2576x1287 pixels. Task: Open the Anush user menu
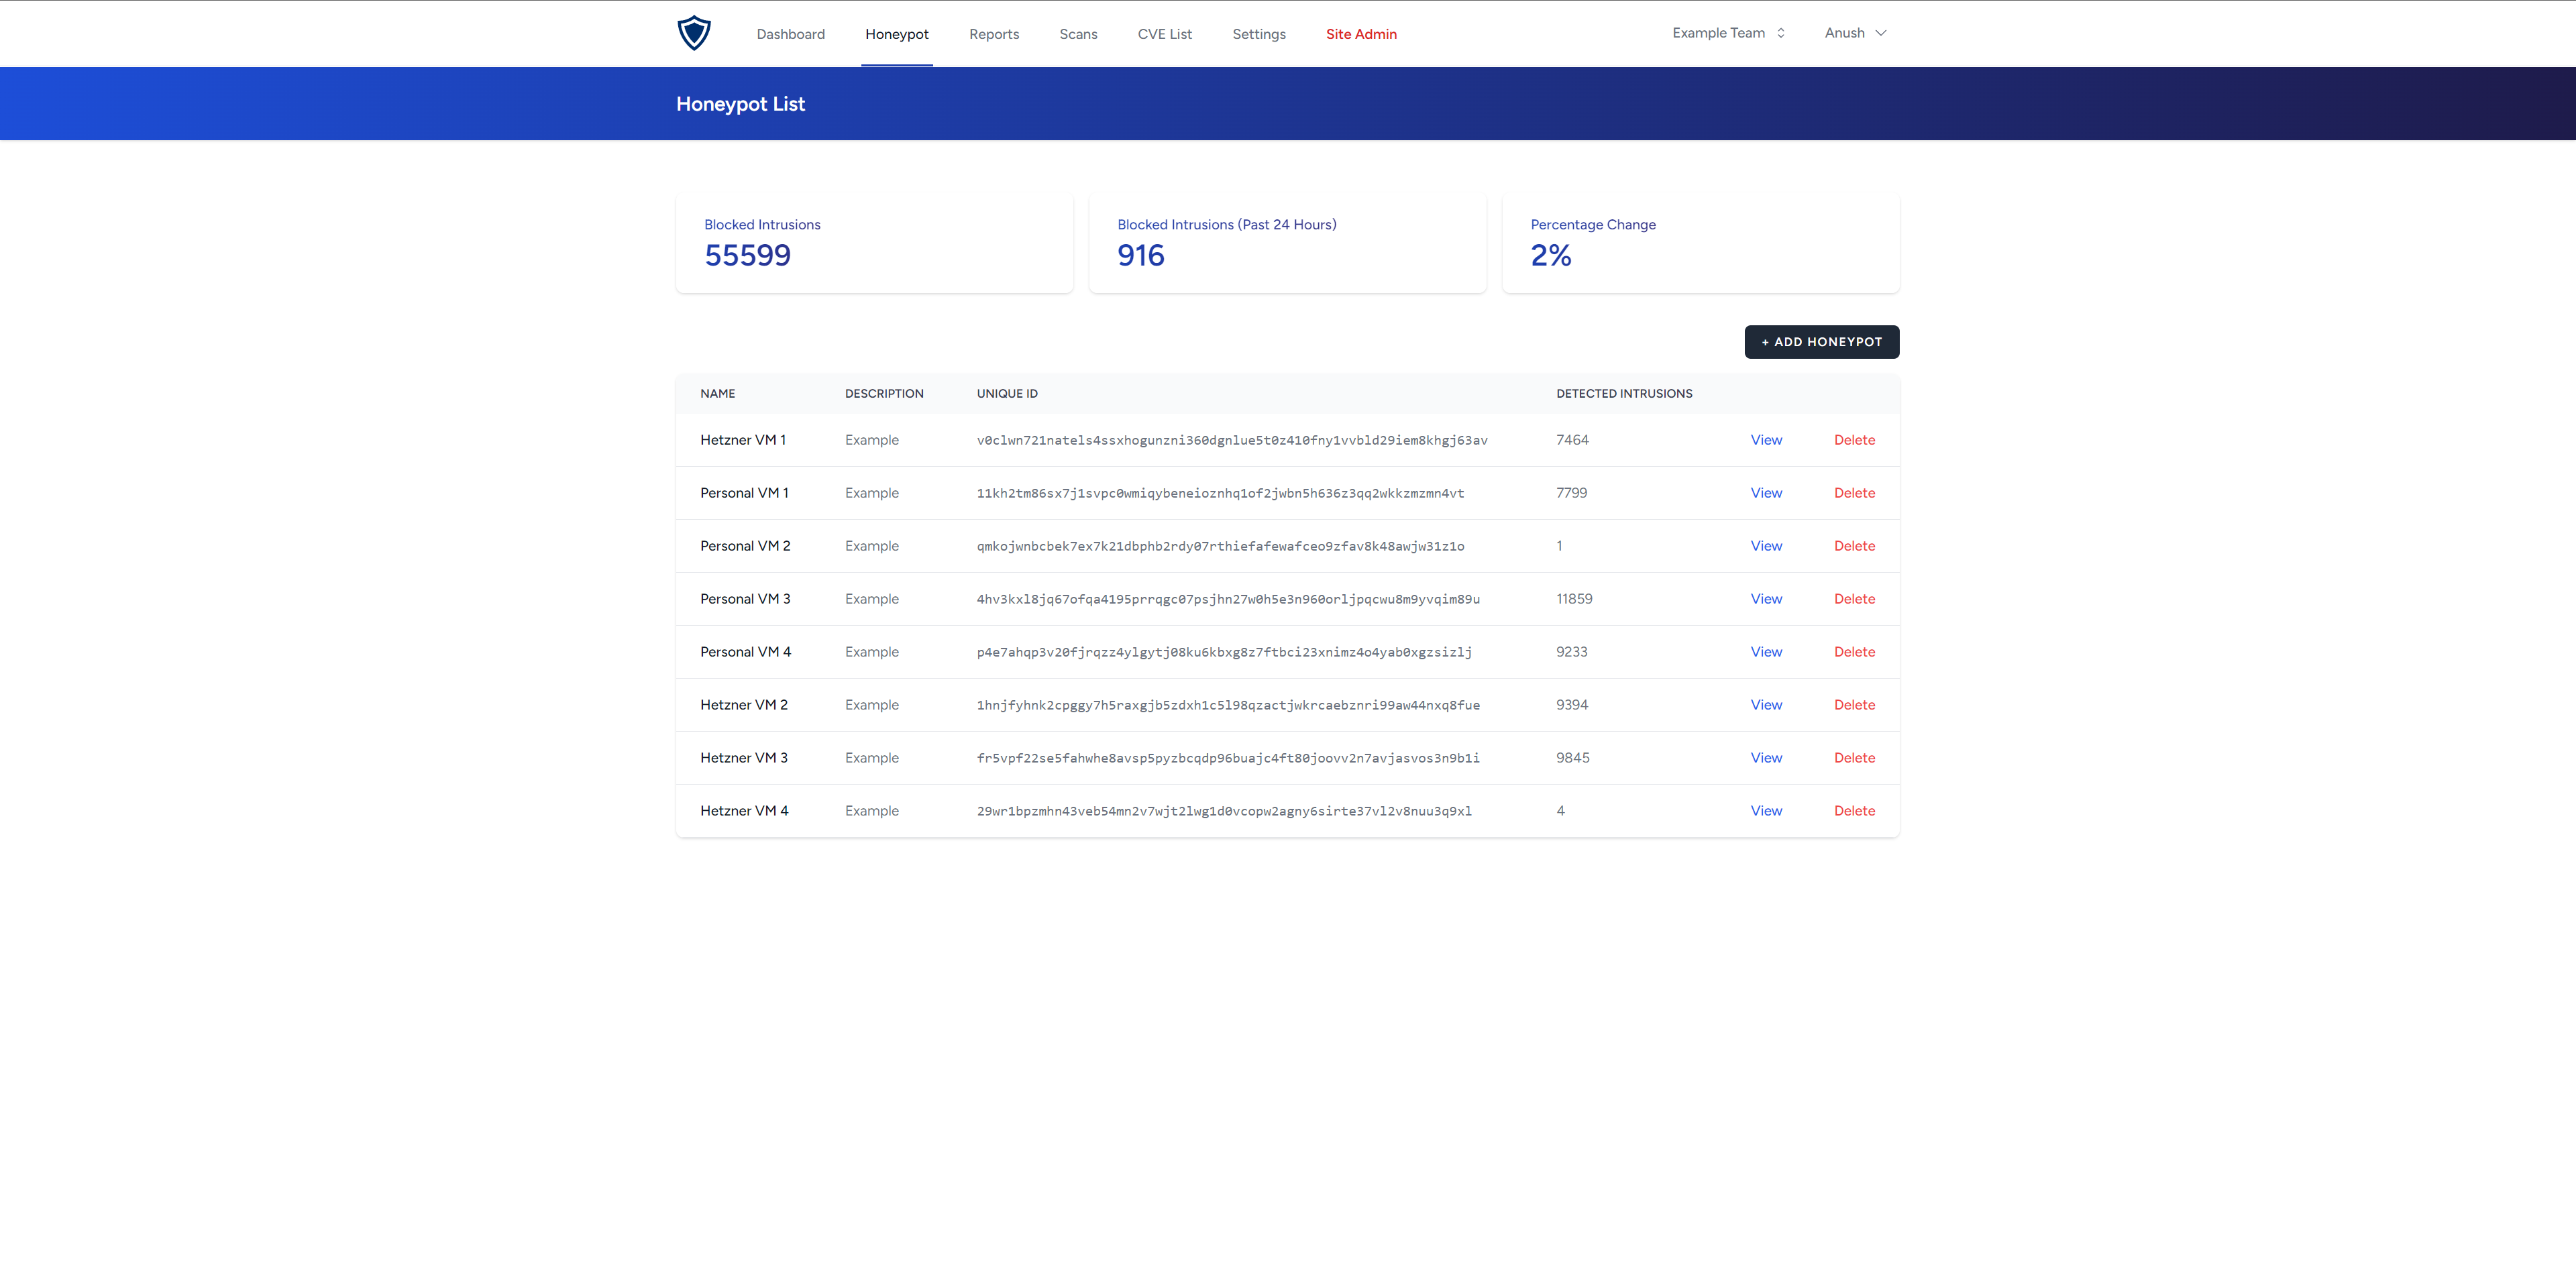click(x=1855, y=33)
